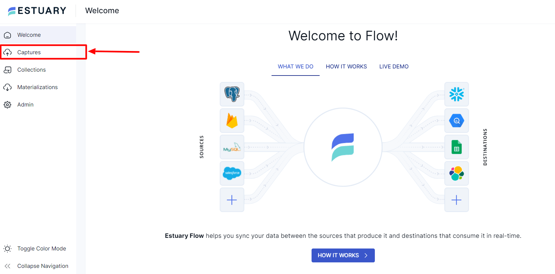This screenshot has height=274, width=555.
Task: Click the Estuary logo
Action: click(37, 11)
